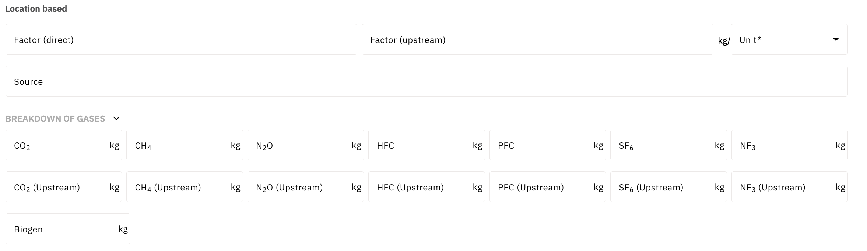Click the Factor (upstream) input field
Screen dimensions: 867x251
click(537, 40)
